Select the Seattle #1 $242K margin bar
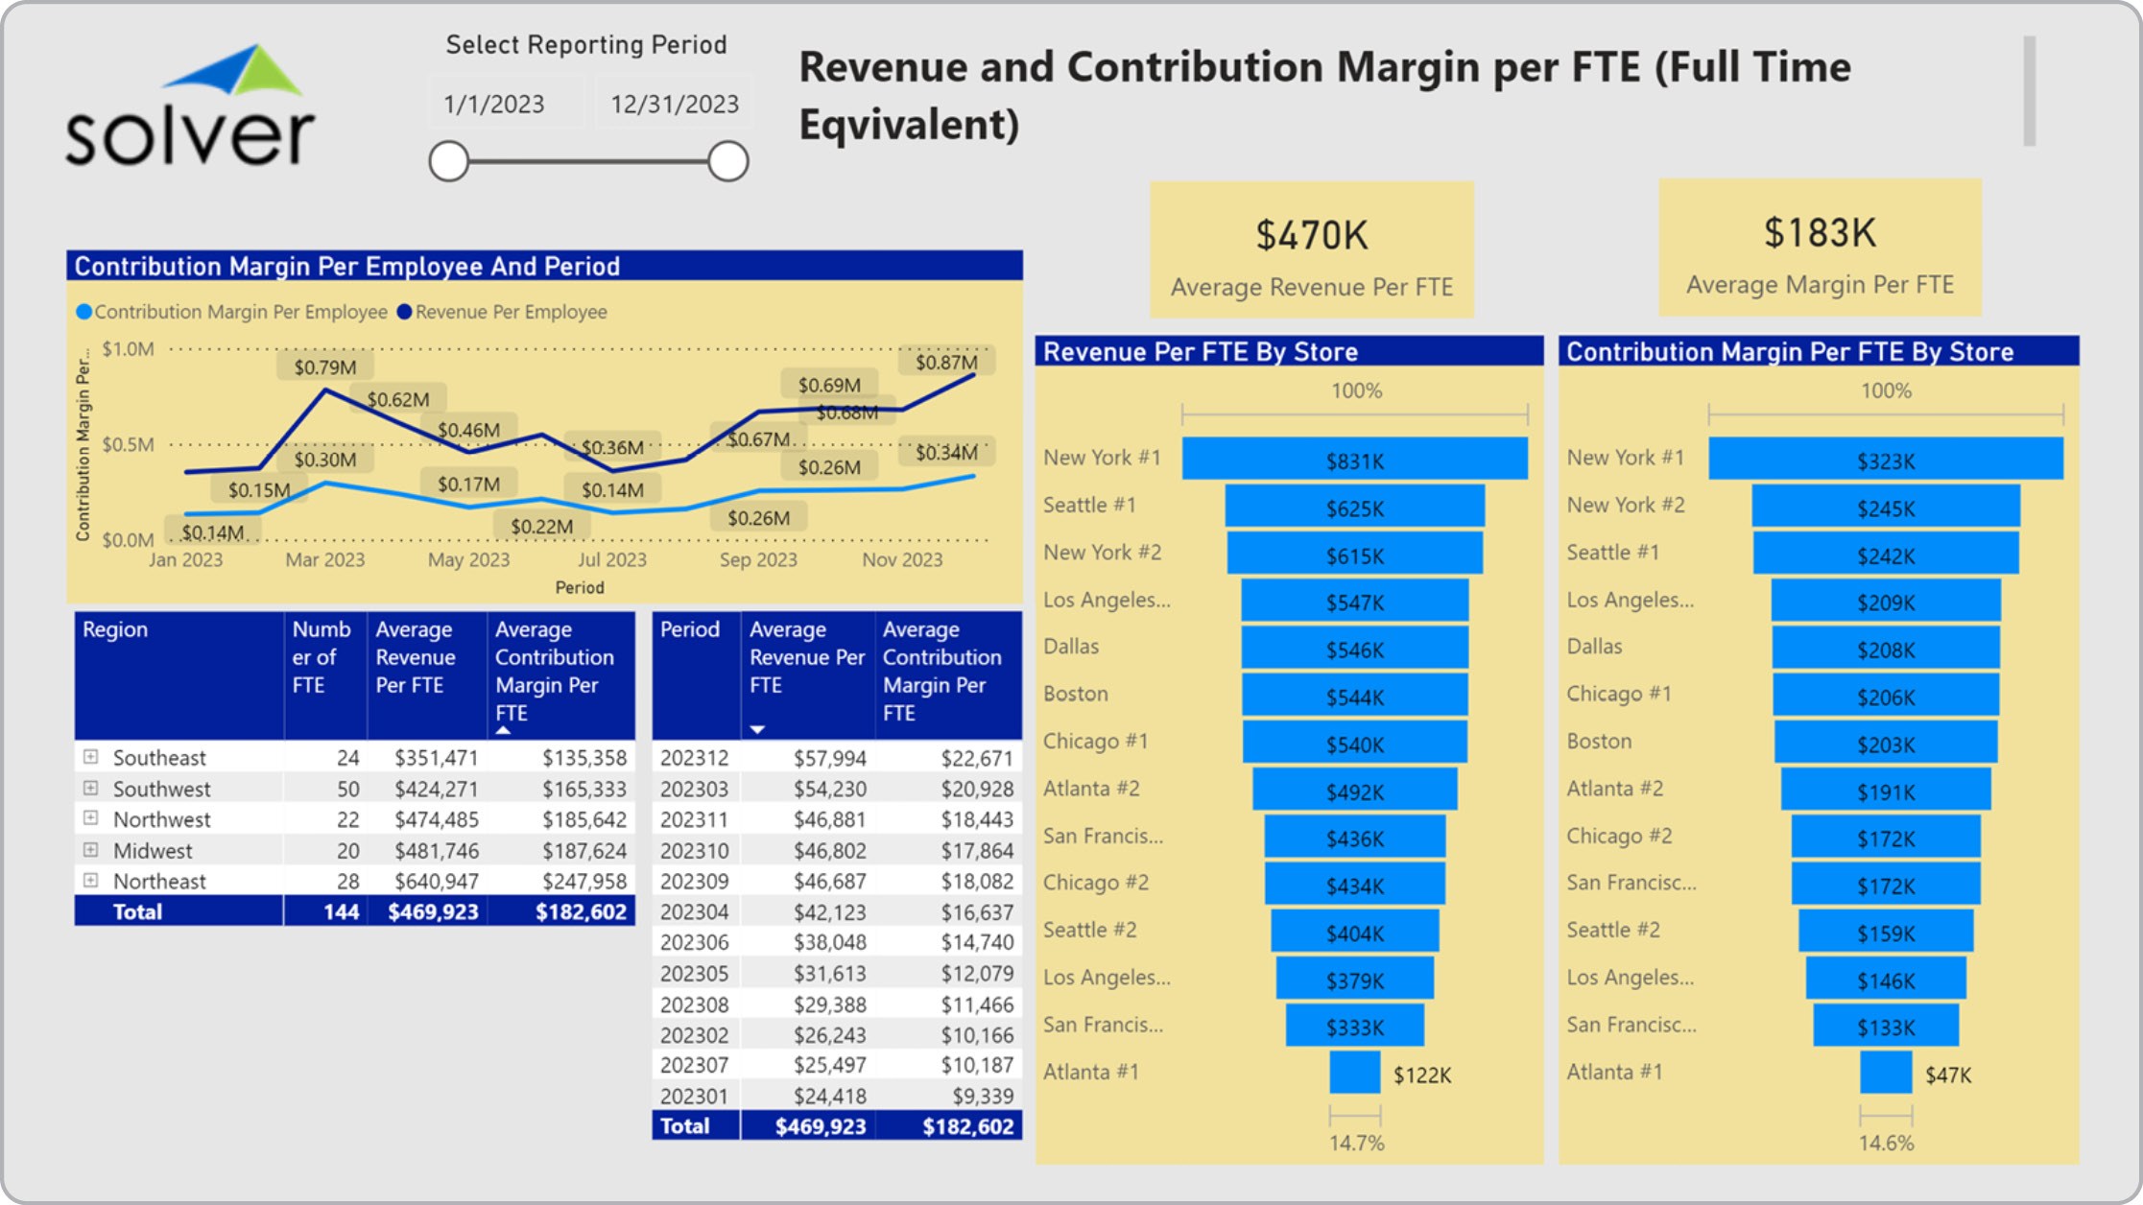This screenshot has width=2143, height=1205. [1885, 555]
